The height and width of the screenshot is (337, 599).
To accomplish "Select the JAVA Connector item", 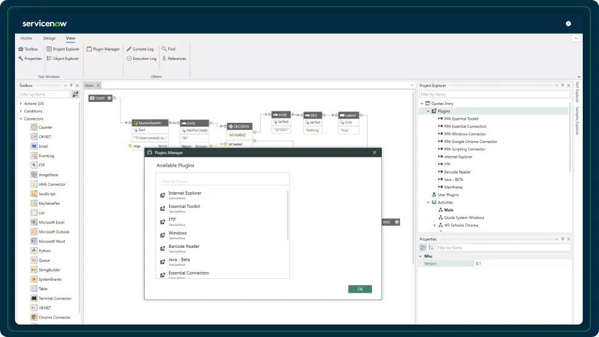I will [x=48, y=184].
